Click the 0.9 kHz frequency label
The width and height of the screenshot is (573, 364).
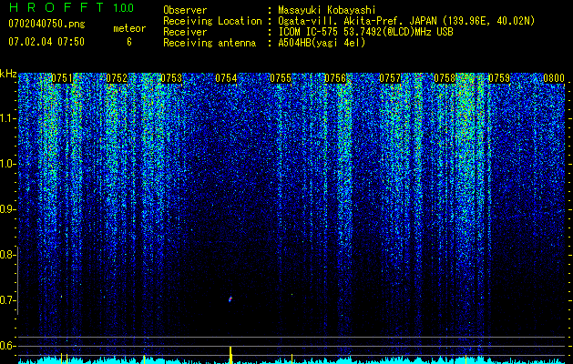[7, 209]
